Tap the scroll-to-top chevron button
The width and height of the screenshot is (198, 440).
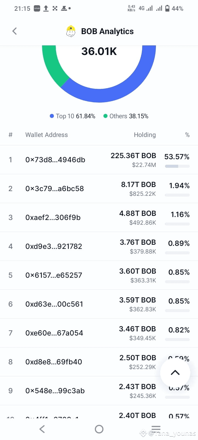click(x=175, y=372)
